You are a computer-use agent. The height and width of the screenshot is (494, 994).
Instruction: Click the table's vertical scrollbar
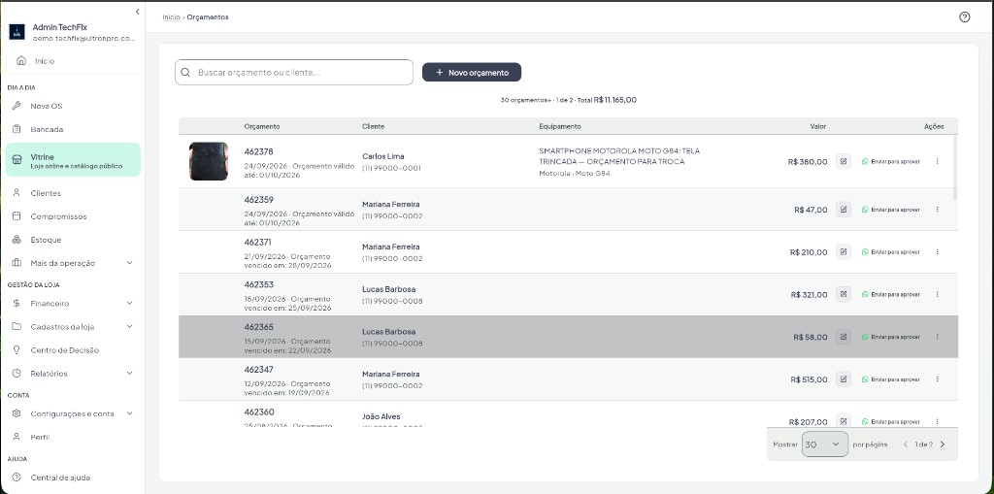955,167
